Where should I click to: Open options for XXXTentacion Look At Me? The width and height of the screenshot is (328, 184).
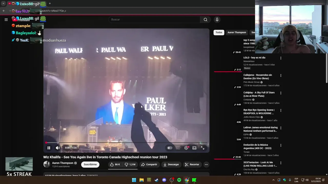pyautogui.click(x=281, y=163)
